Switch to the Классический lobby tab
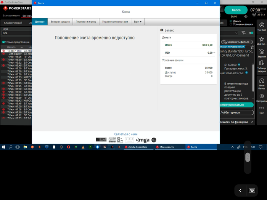Screen dimensions: 267x200 coord(13,23)
